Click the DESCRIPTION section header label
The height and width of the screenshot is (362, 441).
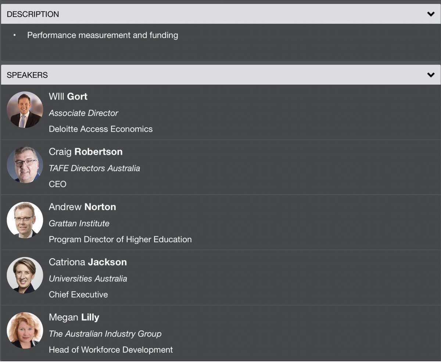(33, 14)
